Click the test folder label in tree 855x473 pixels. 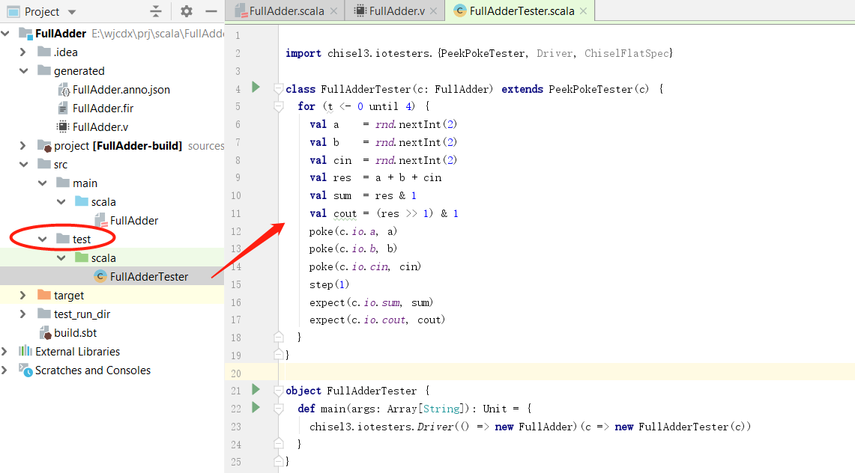coord(82,239)
